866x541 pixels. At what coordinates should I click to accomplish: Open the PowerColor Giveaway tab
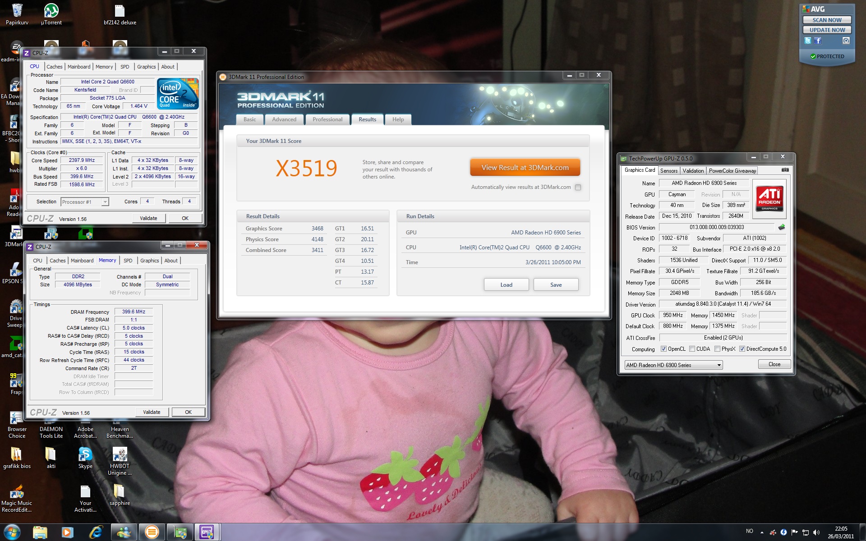point(732,171)
